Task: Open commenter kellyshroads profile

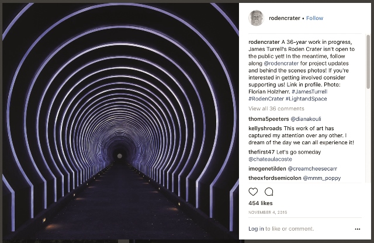Action: (x=266, y=129)
